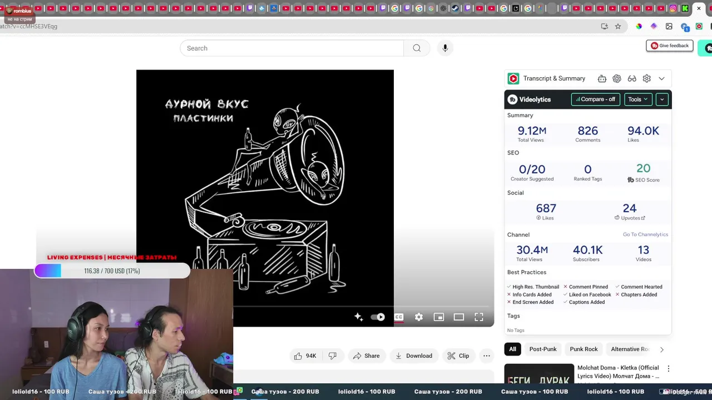The height and width of the screenshot is (400, 712).
Task: Show more filter chips arrow
Action: coord(661,349)
